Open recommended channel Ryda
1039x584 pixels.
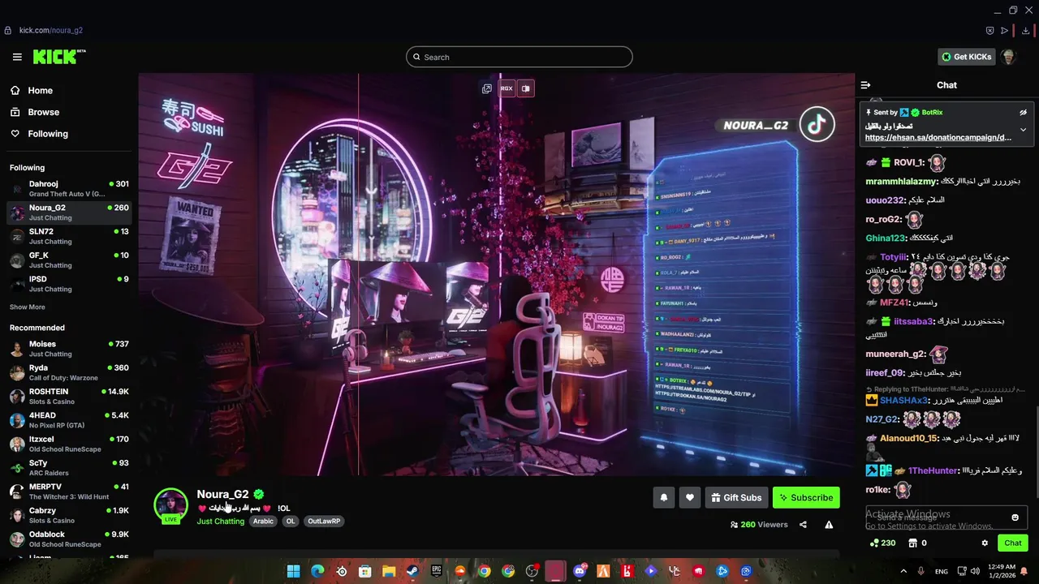tap(68, 372)
